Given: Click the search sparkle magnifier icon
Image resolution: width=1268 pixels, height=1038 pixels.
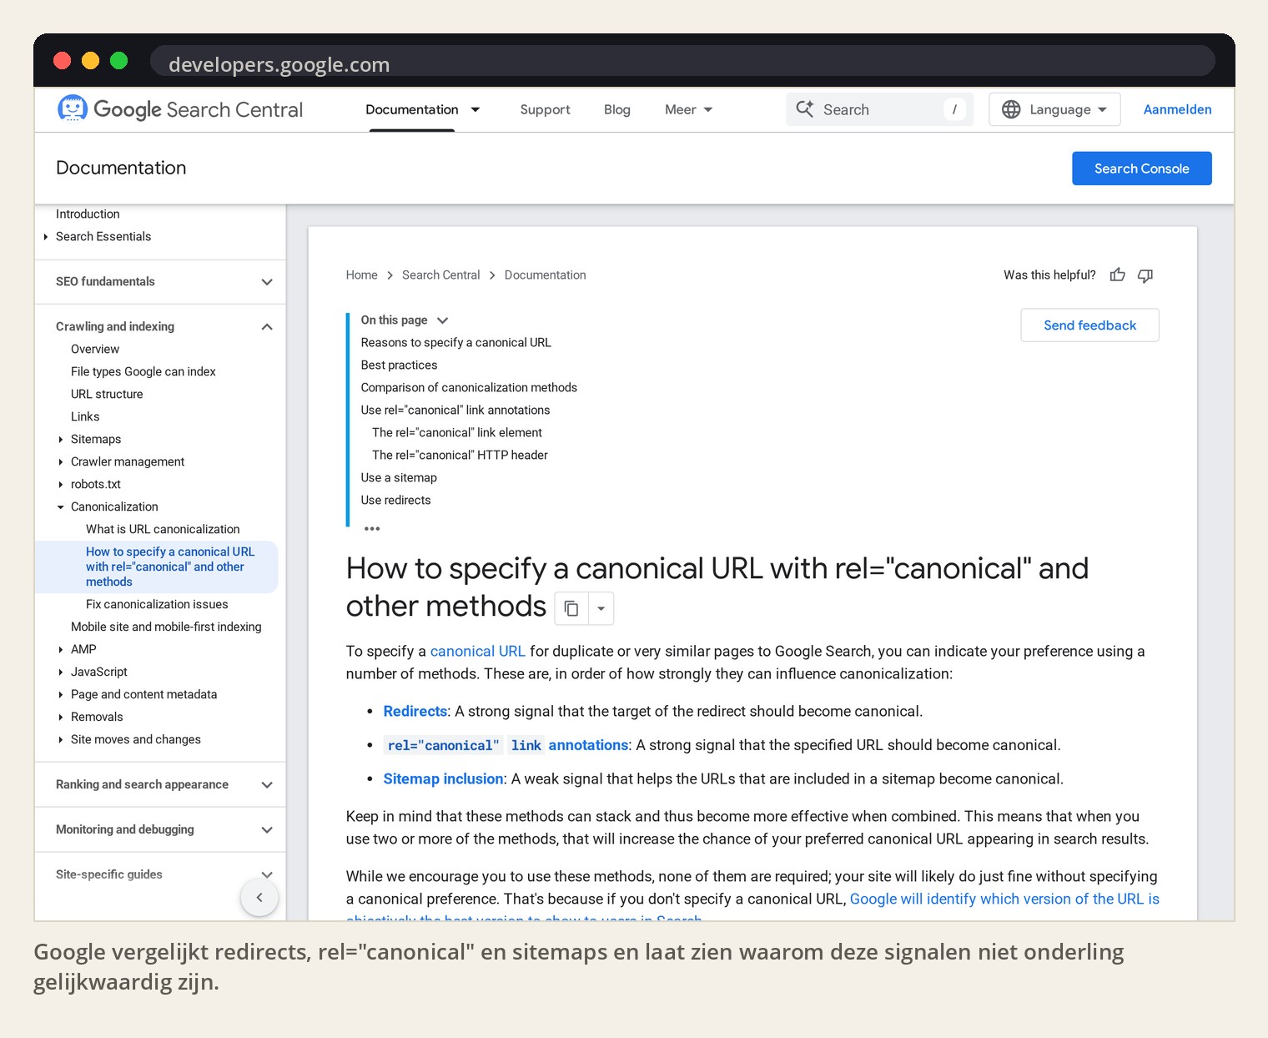Looking at the screenshot, I should coord(805,109).
